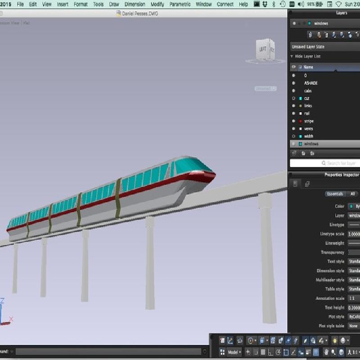Click the light bulb icon in floating toolbar
The width and height of the screenshot is (360, 360).
pyautogui.click(x=334, y=341)
